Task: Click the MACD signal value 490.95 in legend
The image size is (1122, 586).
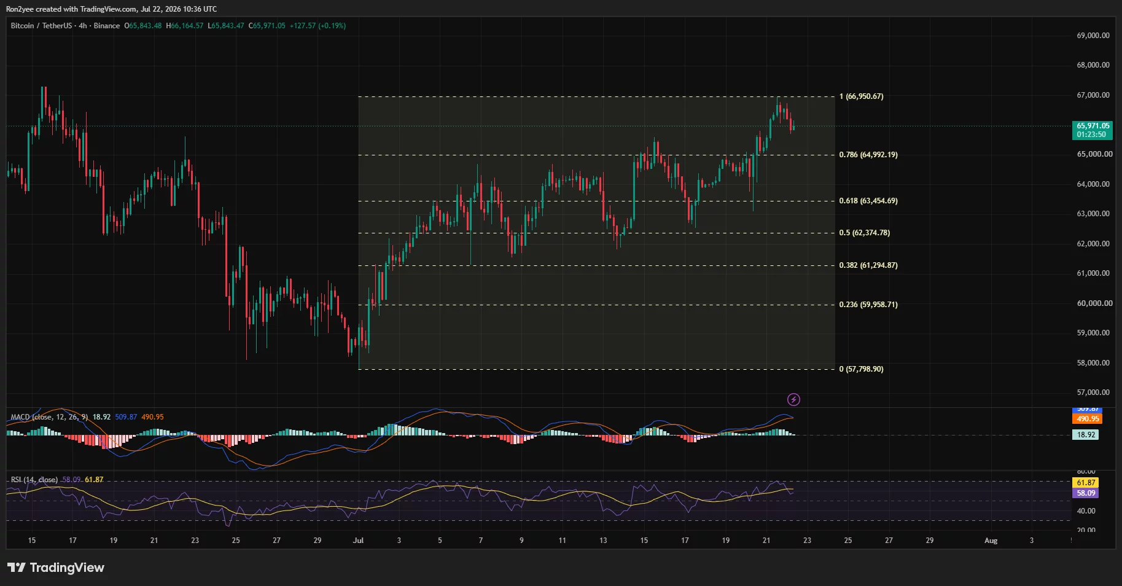Action: (152, 417)
